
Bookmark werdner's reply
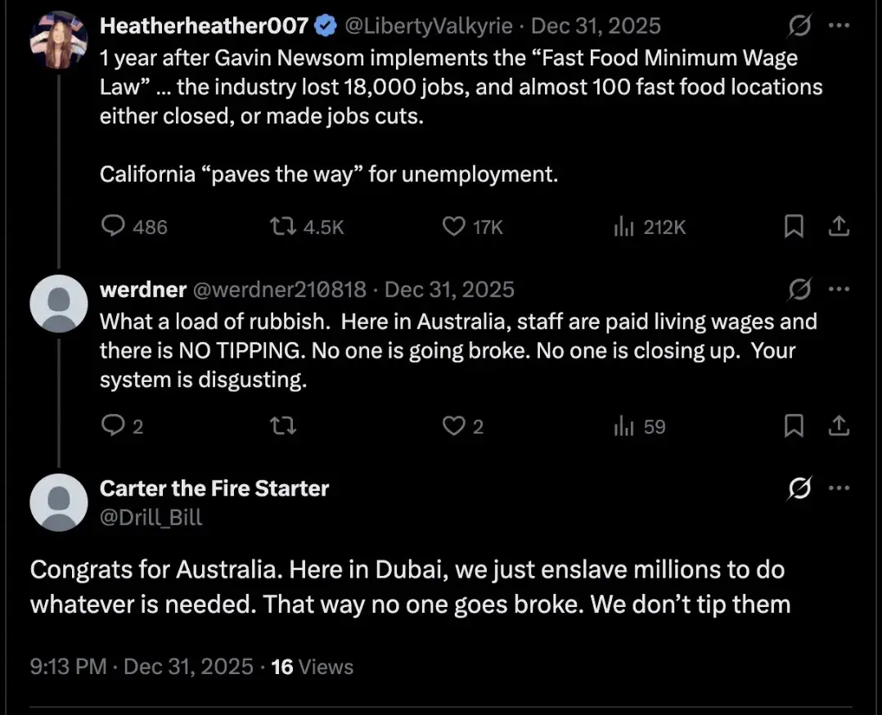[x=794, y=426]
